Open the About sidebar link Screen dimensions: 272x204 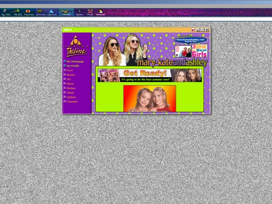(x=70, y=93)
